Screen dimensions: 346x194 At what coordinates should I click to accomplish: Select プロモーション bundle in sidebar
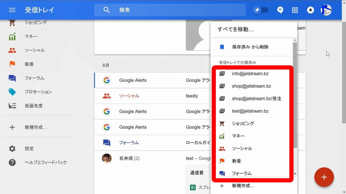pos(38,92)
